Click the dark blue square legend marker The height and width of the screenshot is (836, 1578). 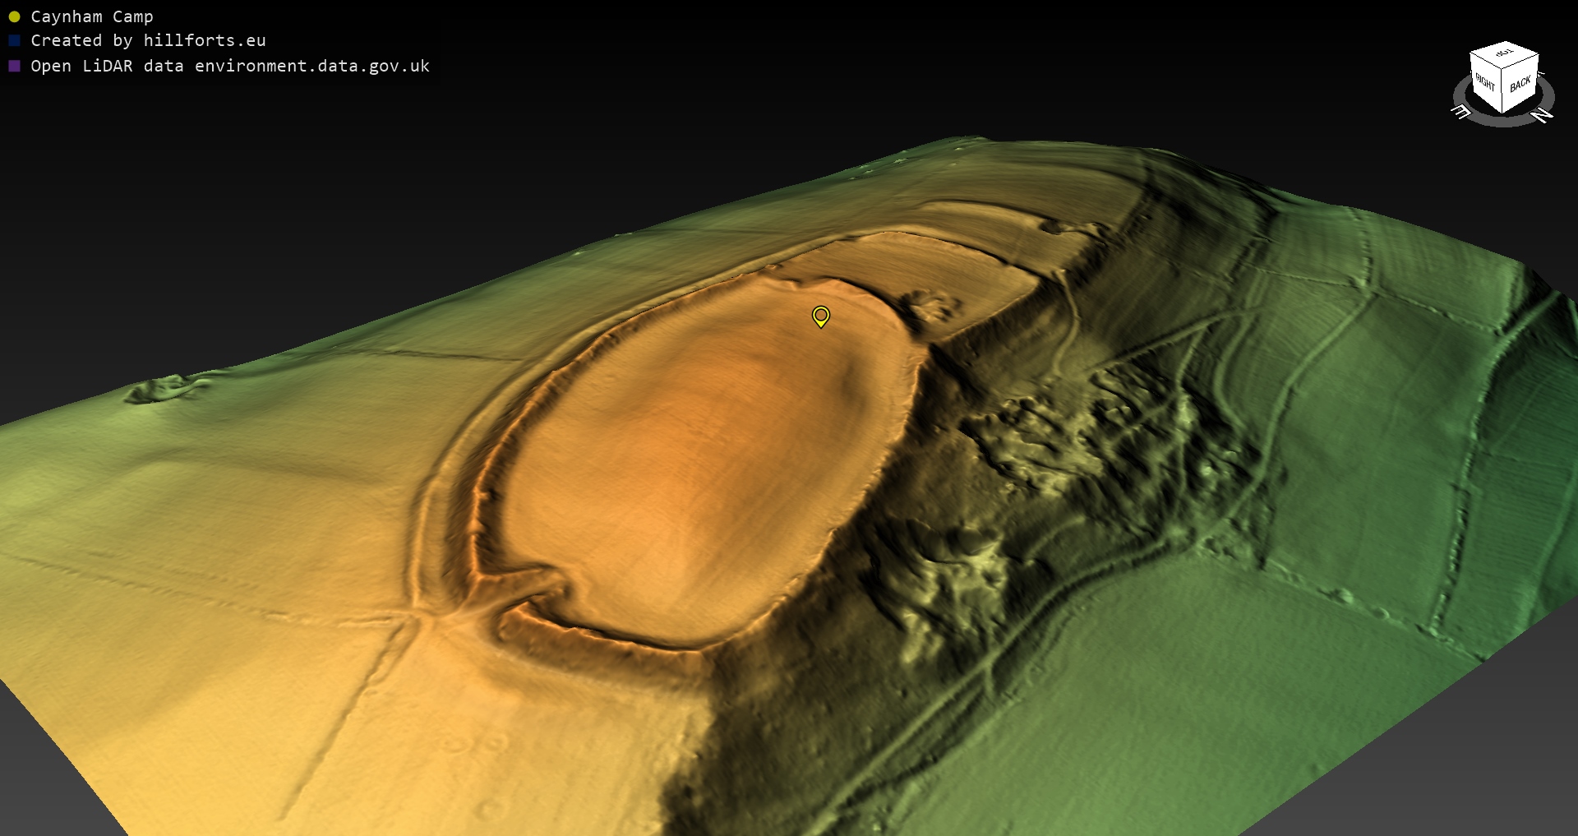[x=14, y=40]
